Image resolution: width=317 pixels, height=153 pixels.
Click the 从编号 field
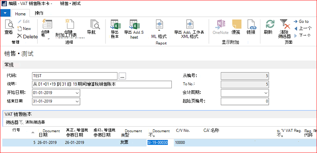click(x=245, y=76)
